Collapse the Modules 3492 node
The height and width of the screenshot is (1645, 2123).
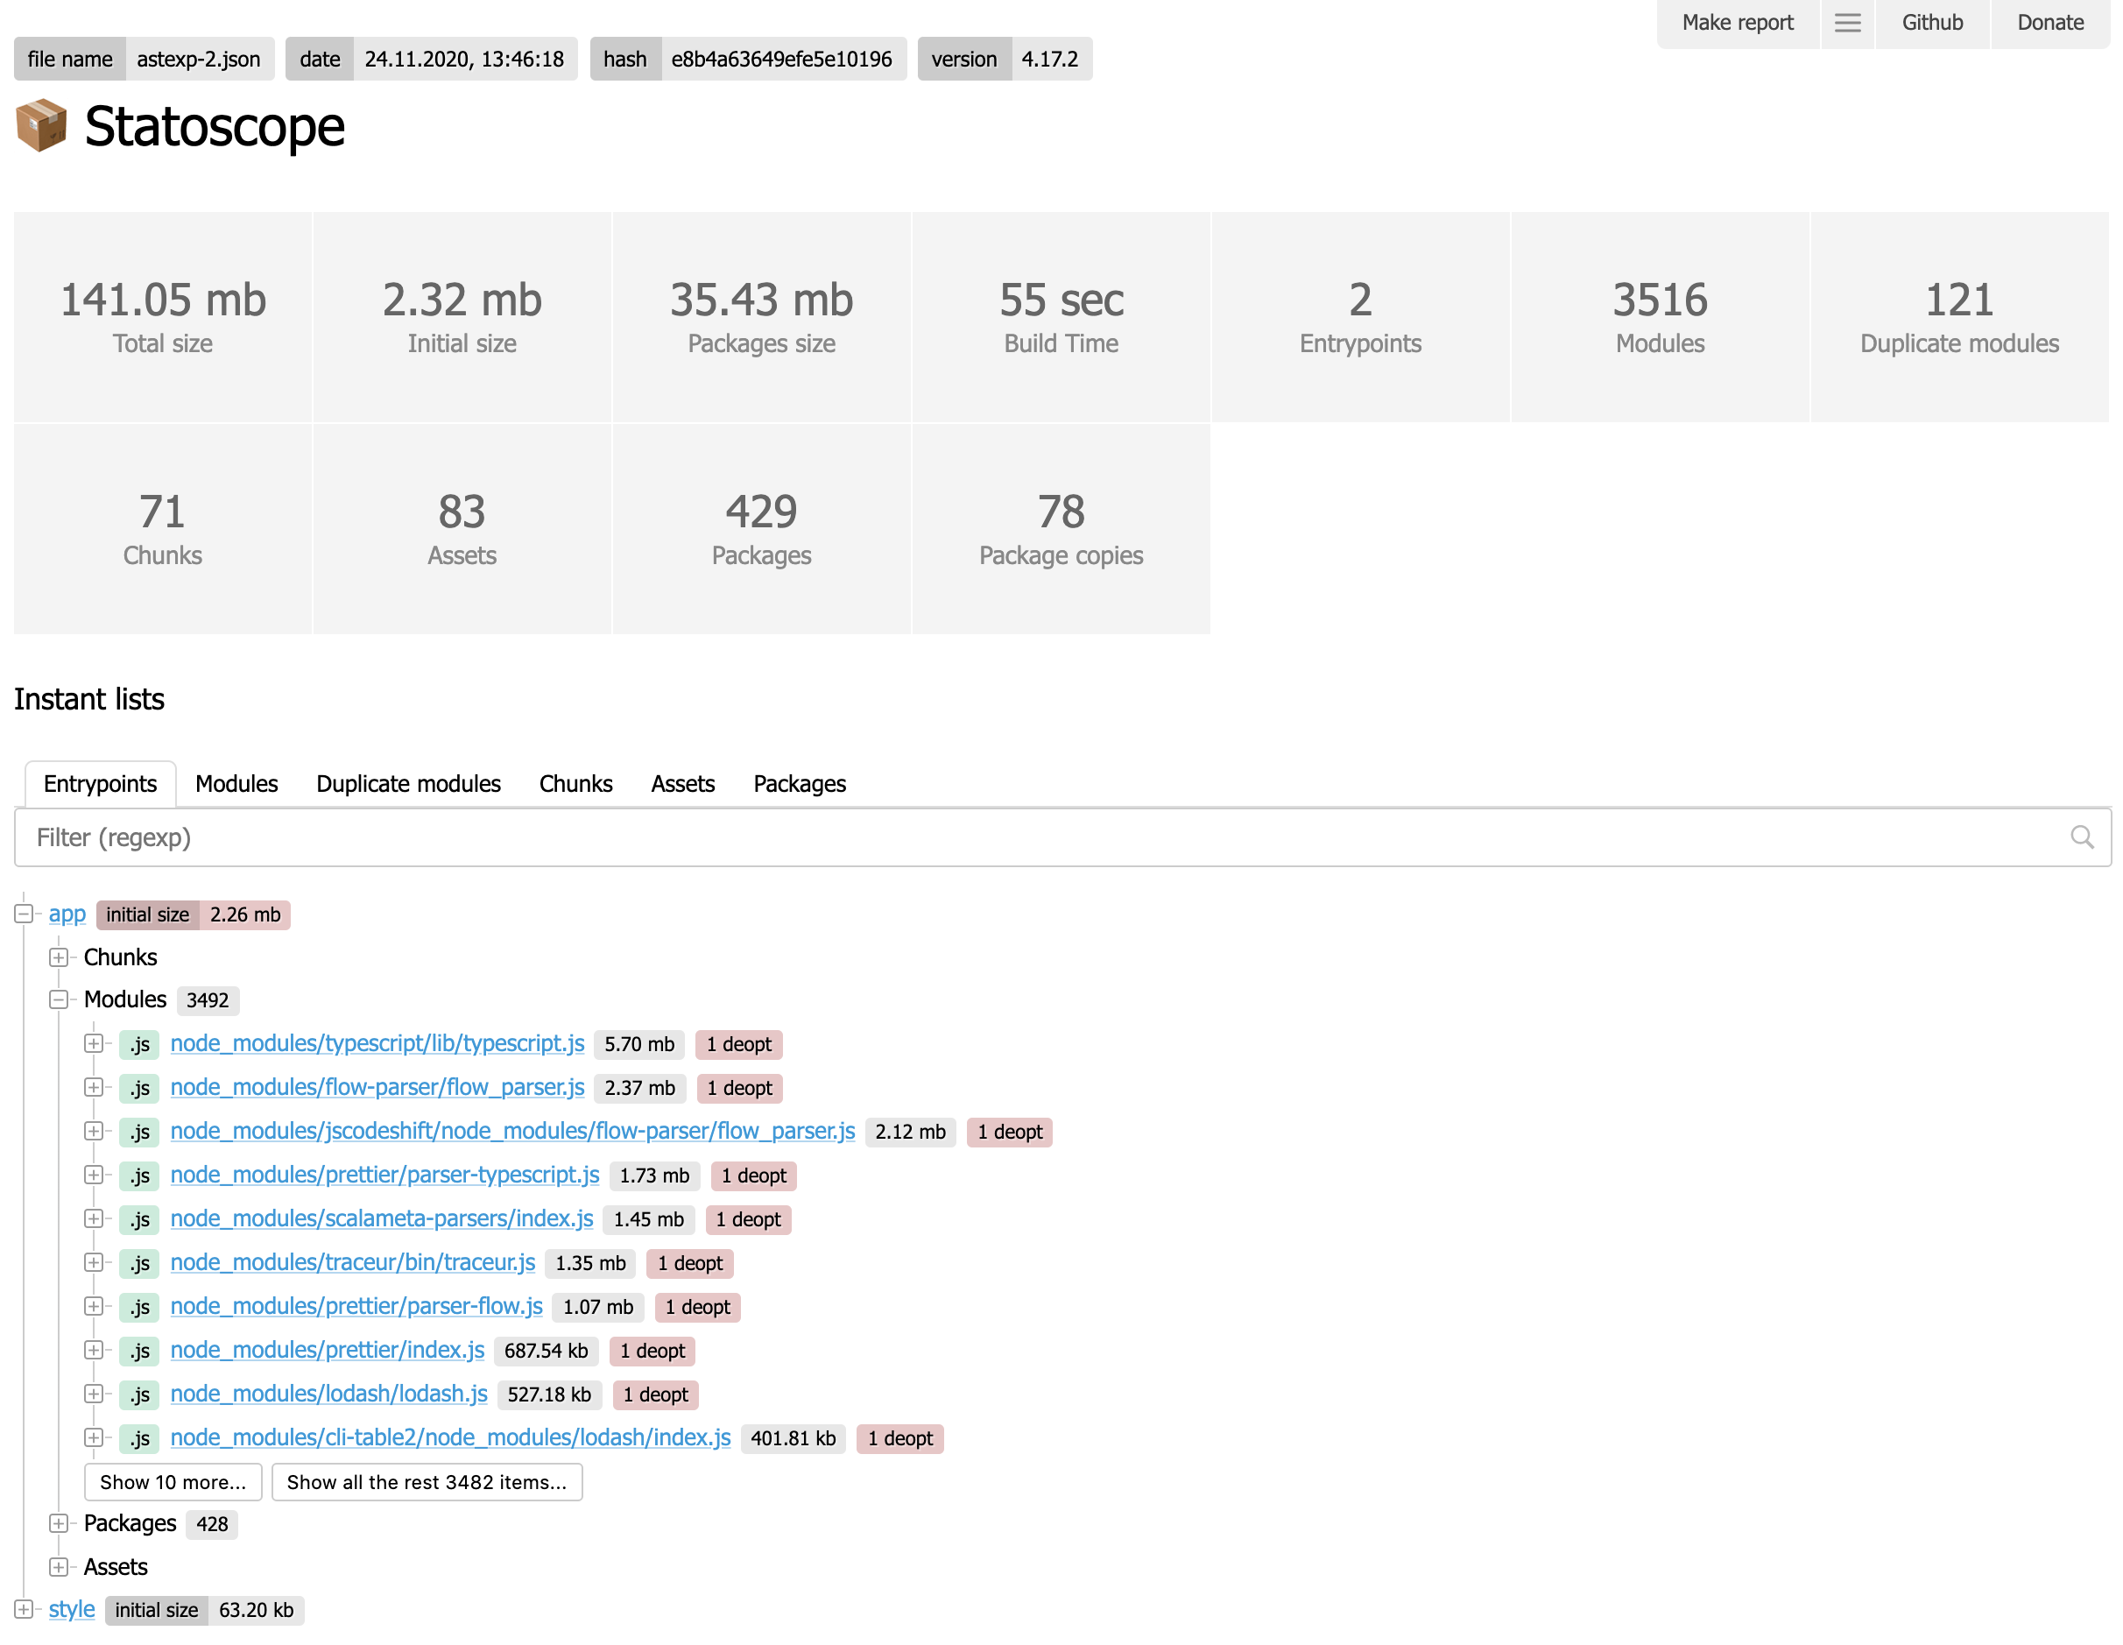pos(59,999)
